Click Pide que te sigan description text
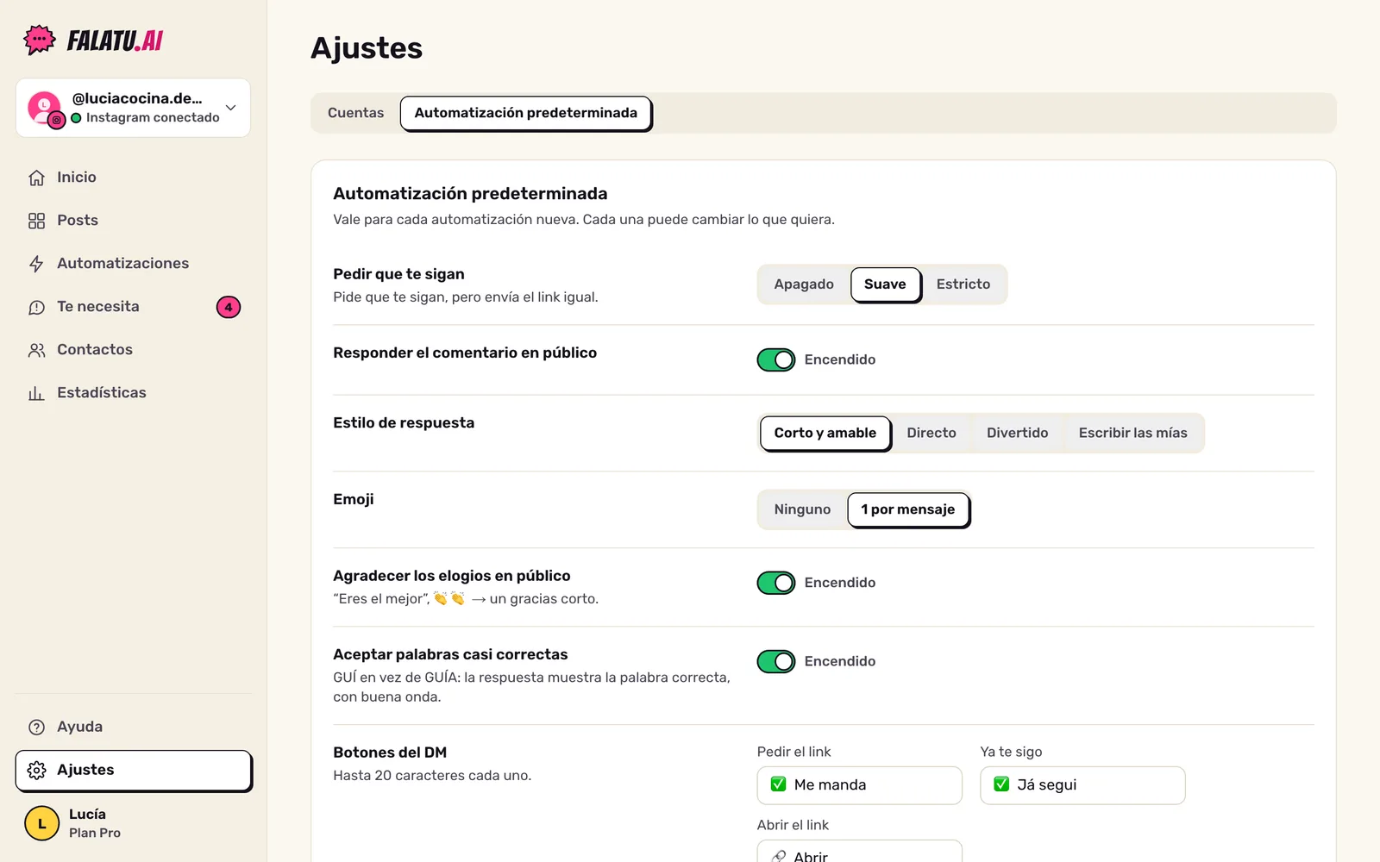 [x=466, y=297]
